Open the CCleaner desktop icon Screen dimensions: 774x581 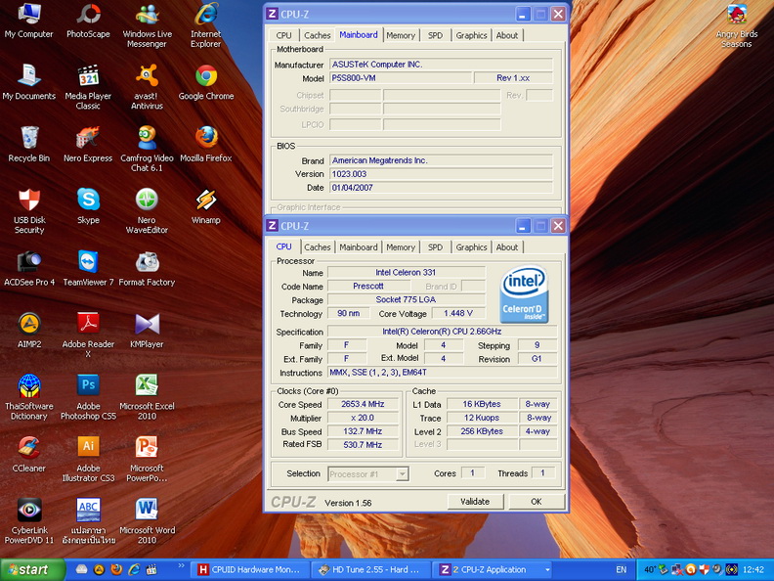(x=29, y=448)
